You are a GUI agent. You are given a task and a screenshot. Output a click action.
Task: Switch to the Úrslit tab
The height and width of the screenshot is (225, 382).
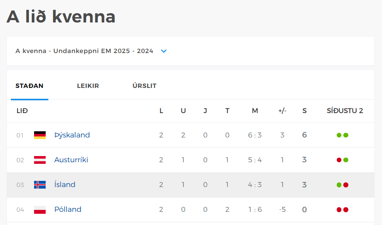coord(144,86)
